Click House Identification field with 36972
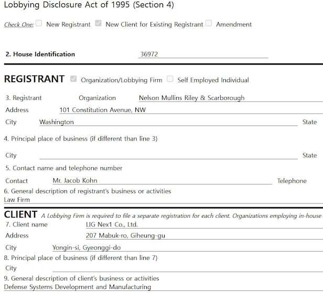323x293 pixels. click(x=203, y=54)
